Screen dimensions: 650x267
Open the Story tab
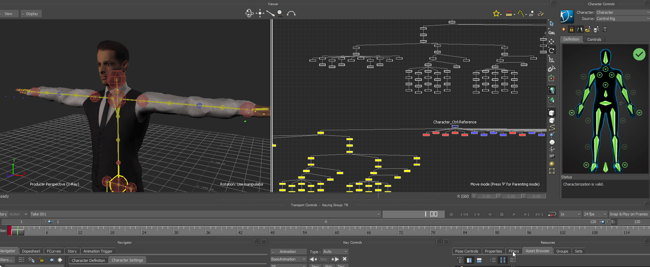[72, 251]
